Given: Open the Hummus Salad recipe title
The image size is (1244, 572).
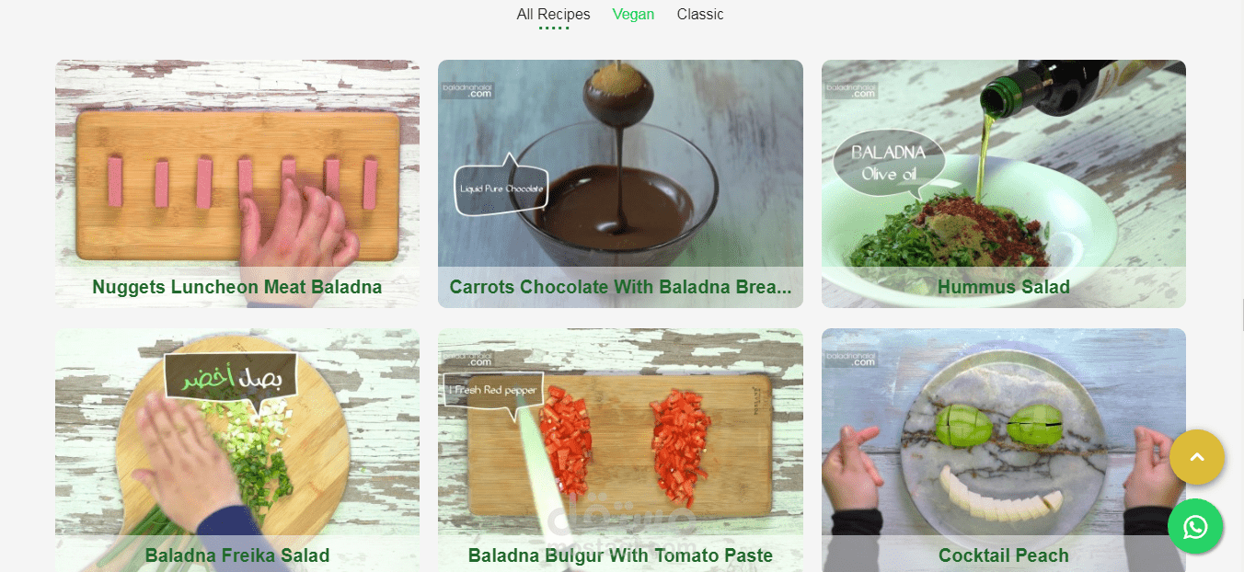Looking at the screenshot, I should (x=1003, y=287).
